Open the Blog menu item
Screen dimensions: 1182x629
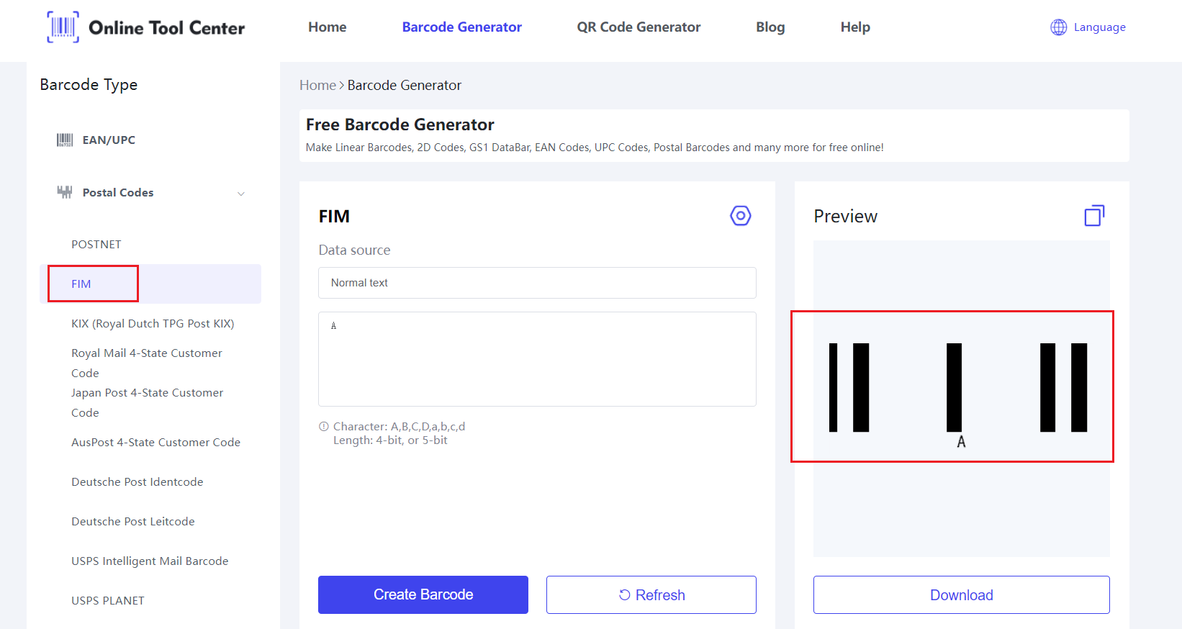(x=770, y=27)
